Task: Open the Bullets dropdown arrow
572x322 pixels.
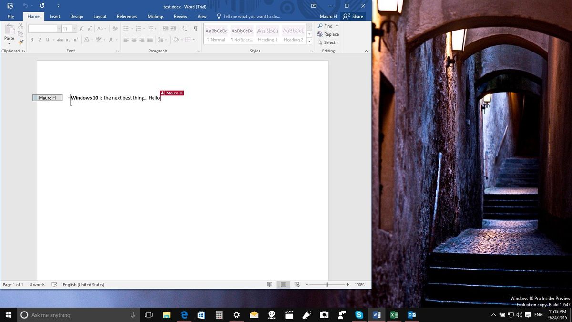Action: (132, 29)
